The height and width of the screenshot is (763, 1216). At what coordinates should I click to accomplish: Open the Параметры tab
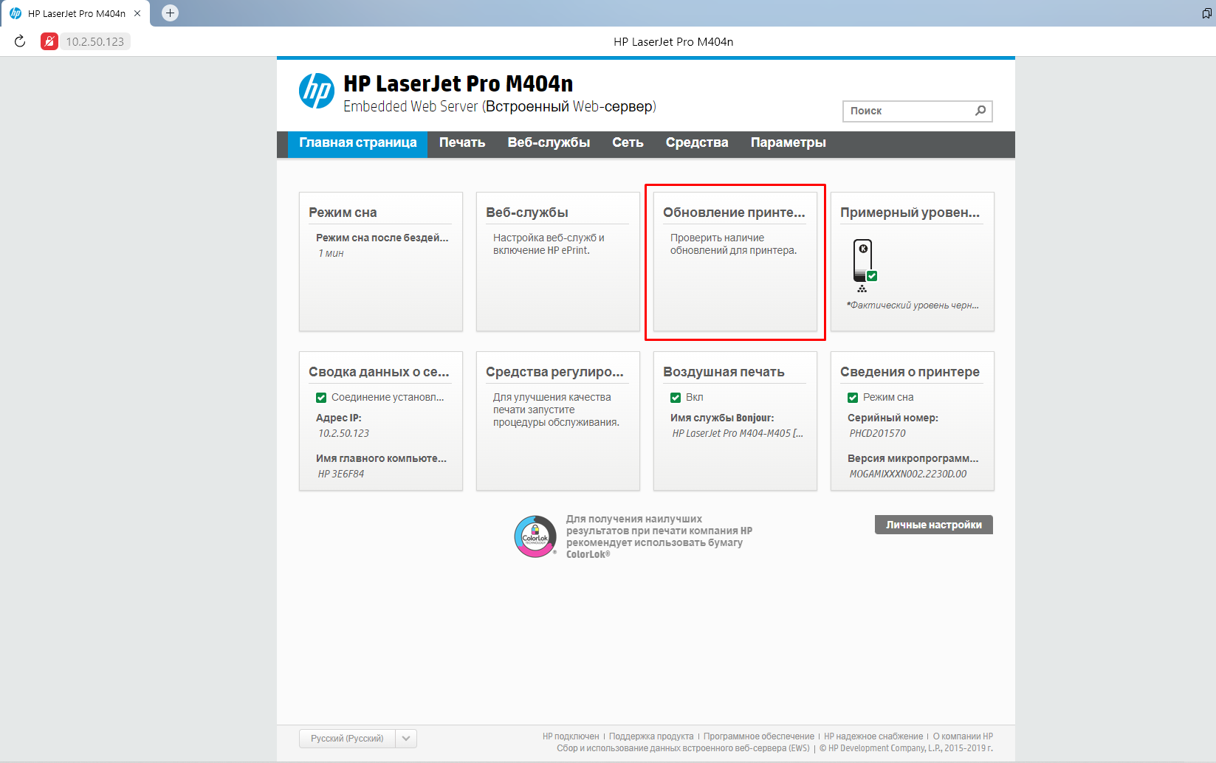(x=789, y=143)
